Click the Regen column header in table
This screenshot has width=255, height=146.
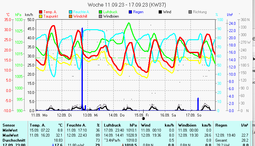point(221,125)
